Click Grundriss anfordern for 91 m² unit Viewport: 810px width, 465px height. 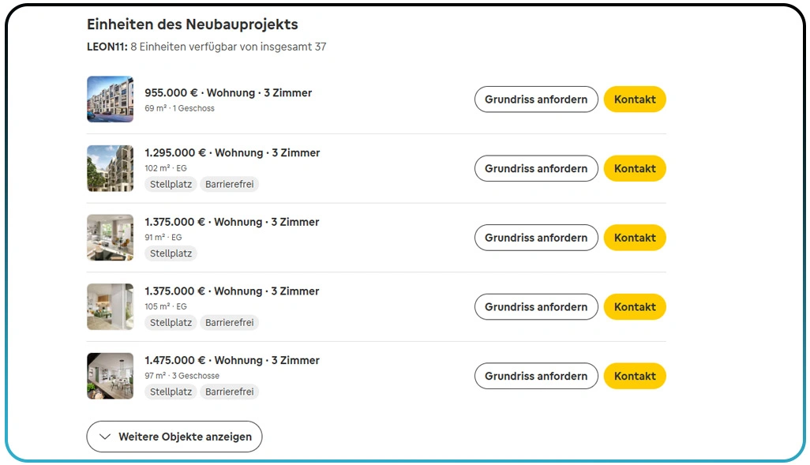(x=536, y=238)
